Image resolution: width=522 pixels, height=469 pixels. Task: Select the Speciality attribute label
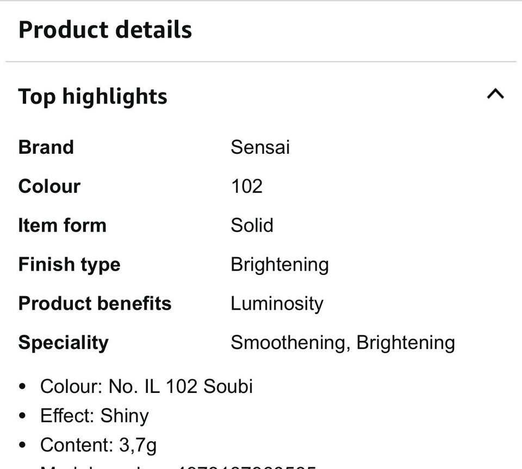tap(64, 343)
